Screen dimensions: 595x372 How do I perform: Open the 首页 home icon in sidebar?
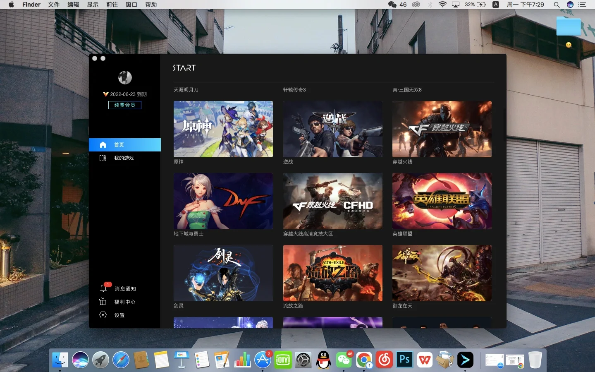[x=103, y=145]
